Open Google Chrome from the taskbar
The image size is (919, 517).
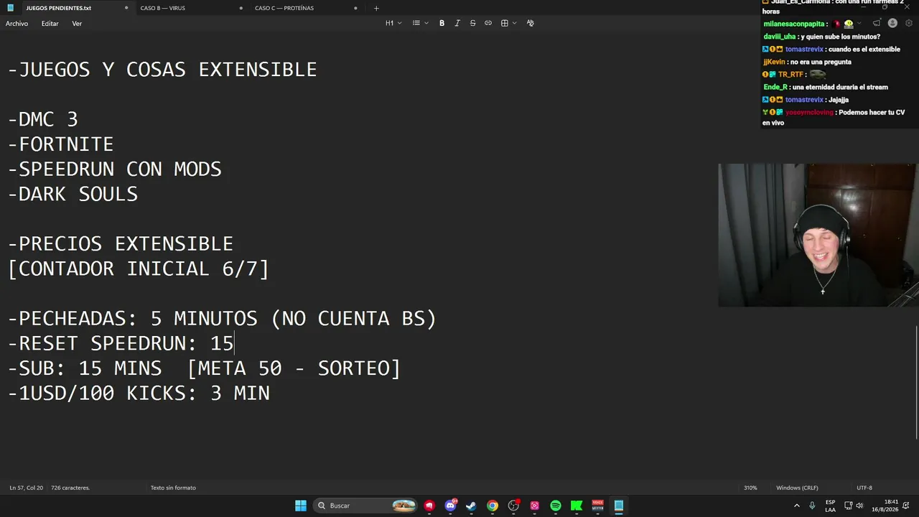493,506
